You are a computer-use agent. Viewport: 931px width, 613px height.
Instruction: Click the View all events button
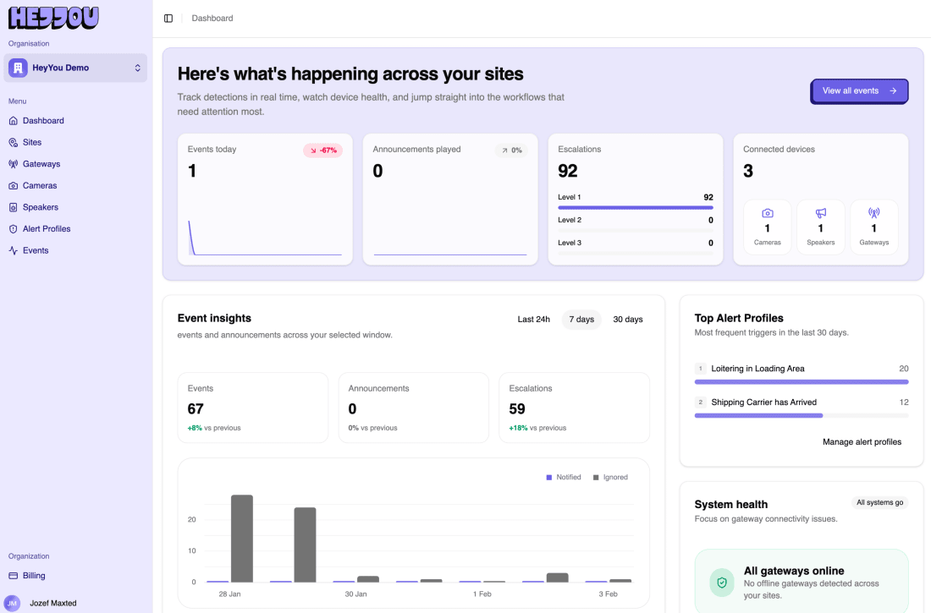[x=858, y=90]
